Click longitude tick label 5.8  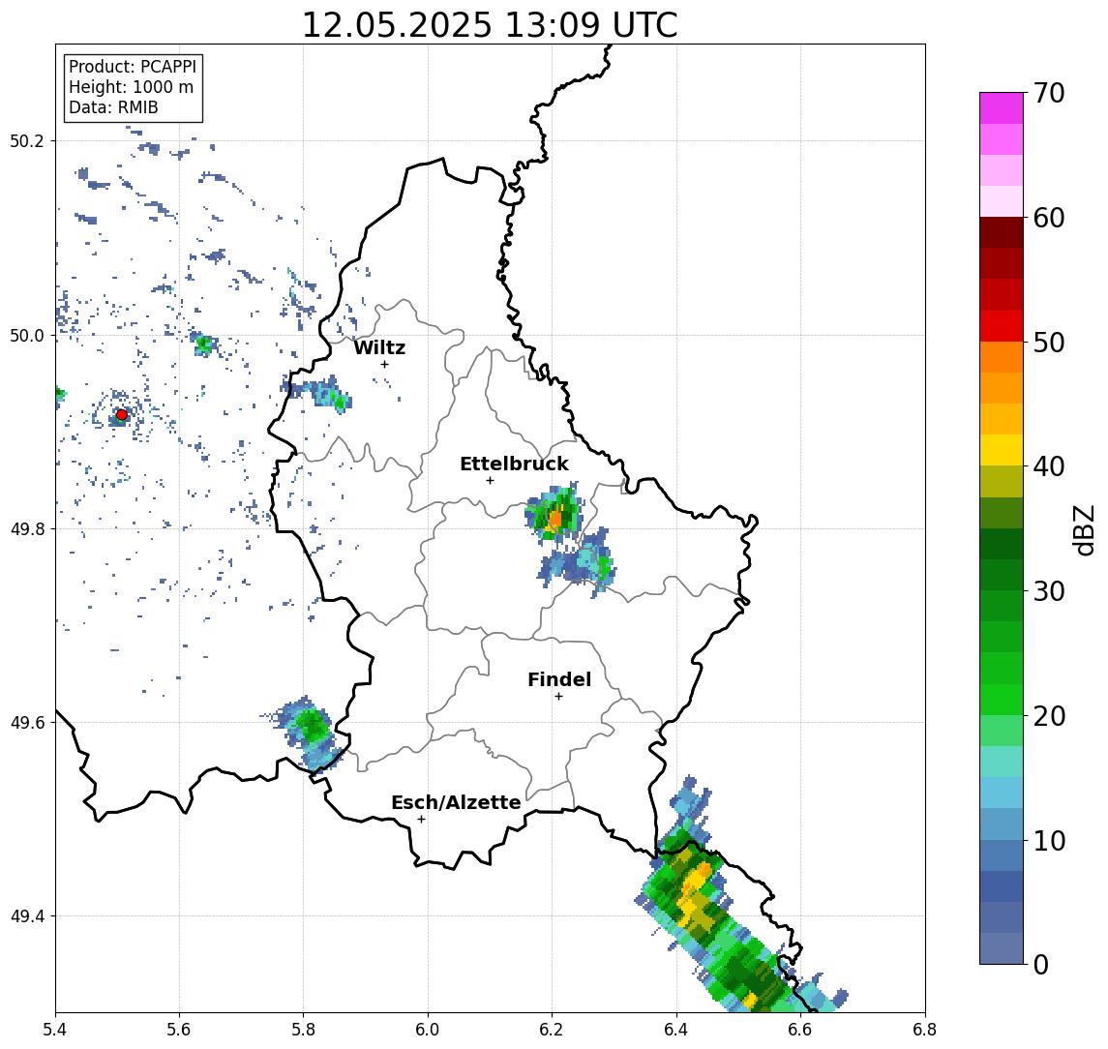(x=304, y=1030)
